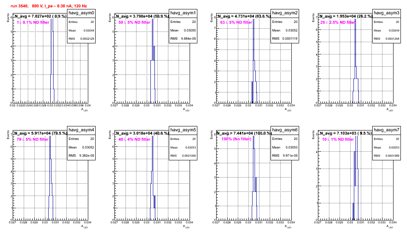Select the havg_asym6 stats box title
This screenshot has height=234, width=407.
pos(285,130)
